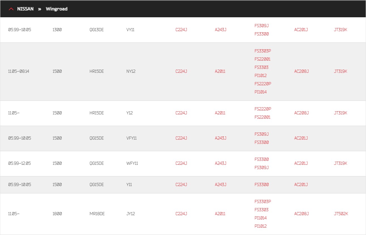Open AC208J link in the JY12 row
Viewport: 366px width, 235px height.
tap(301, 214)
